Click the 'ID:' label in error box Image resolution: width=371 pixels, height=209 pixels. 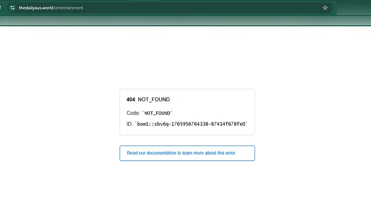click(129, 124)
